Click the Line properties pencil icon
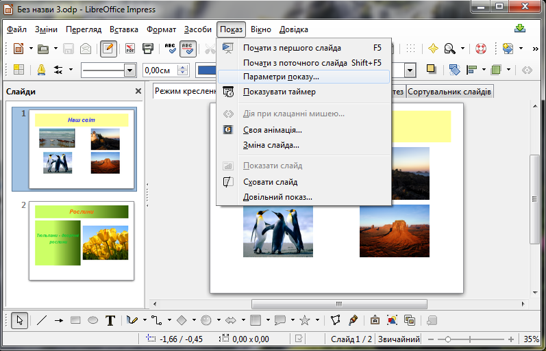 click(x=41, y=70)
